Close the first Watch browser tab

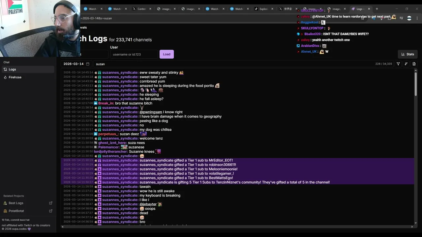[102, 9]
